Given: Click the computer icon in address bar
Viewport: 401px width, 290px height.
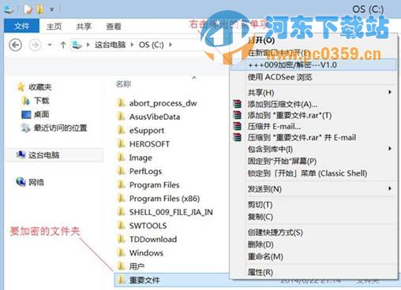Looking at the screenshot, I should click(x=77, y=45).
